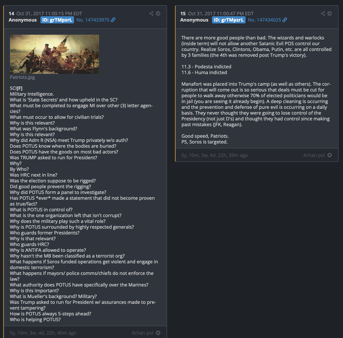The width and height of the screenshot is (343, 338).
Task: Open the Patriots.jpg painting thumbnail
Action: (x=54, y=54)
